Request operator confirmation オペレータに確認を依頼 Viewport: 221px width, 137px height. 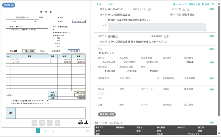coord(186,4)
